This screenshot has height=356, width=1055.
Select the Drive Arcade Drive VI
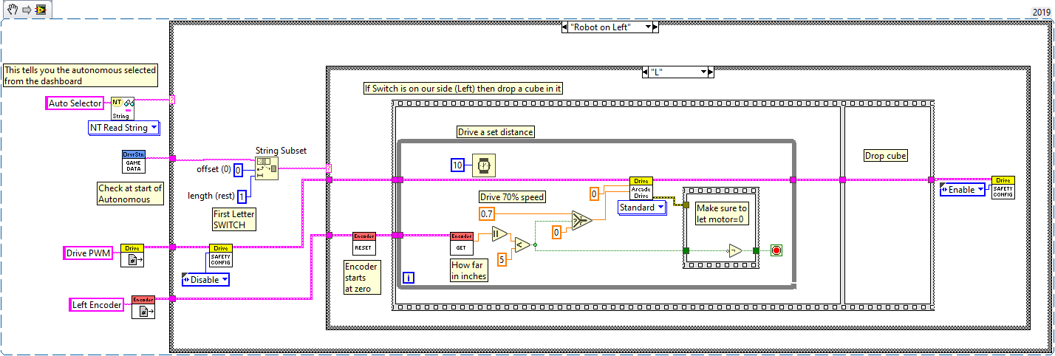pyautogui.click(x=641, y=188)
